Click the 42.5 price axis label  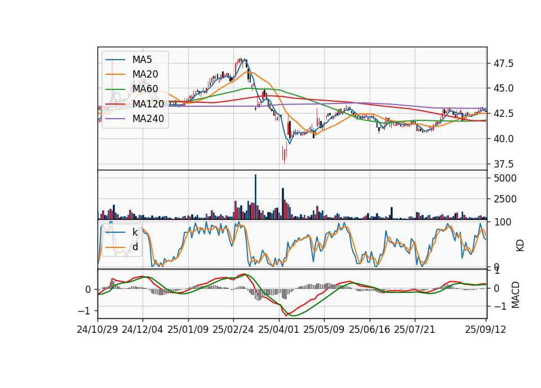[503, 114]
